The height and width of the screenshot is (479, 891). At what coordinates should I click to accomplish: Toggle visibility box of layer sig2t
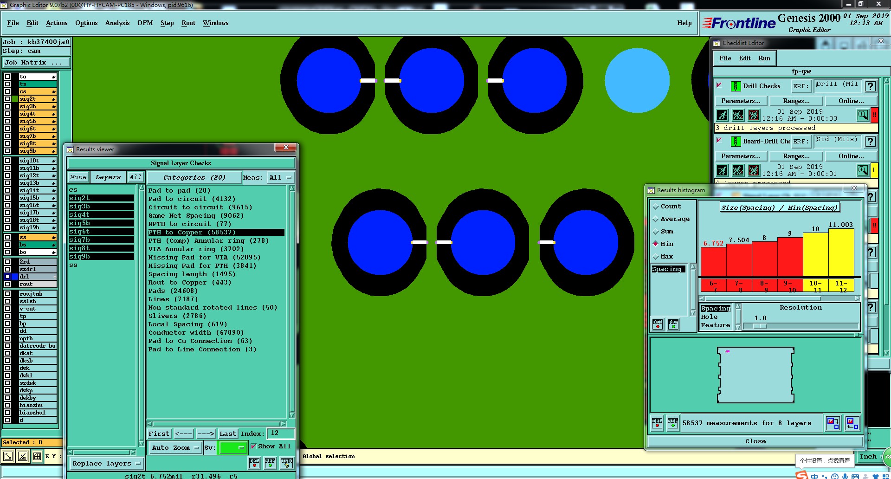7,99
